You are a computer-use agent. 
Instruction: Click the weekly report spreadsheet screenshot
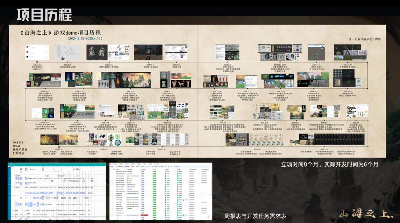57,192
